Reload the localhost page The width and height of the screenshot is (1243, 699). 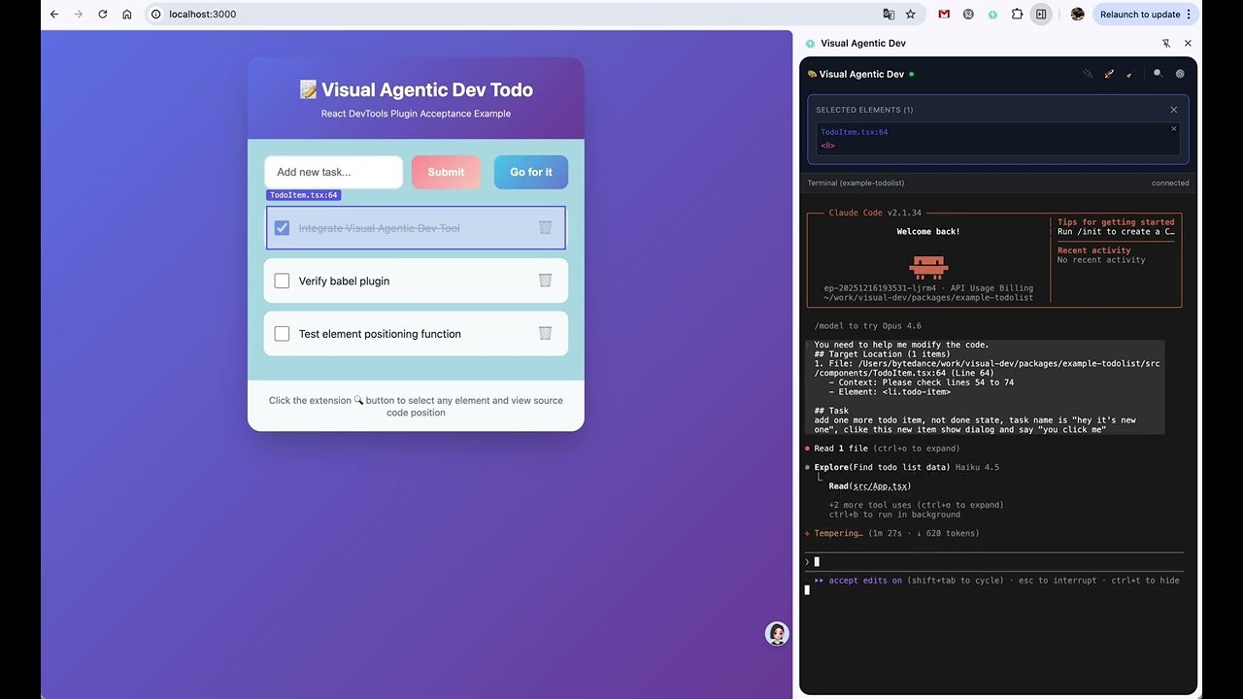click(x=103, y=15)
